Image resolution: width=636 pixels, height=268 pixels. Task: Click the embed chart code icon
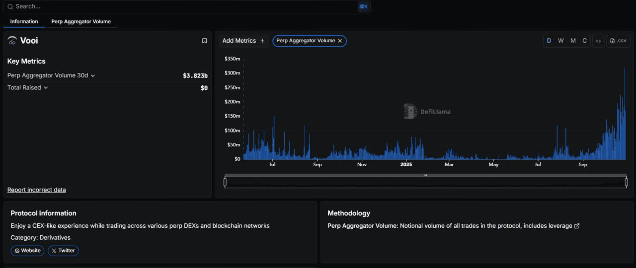[x=598, y=41]
